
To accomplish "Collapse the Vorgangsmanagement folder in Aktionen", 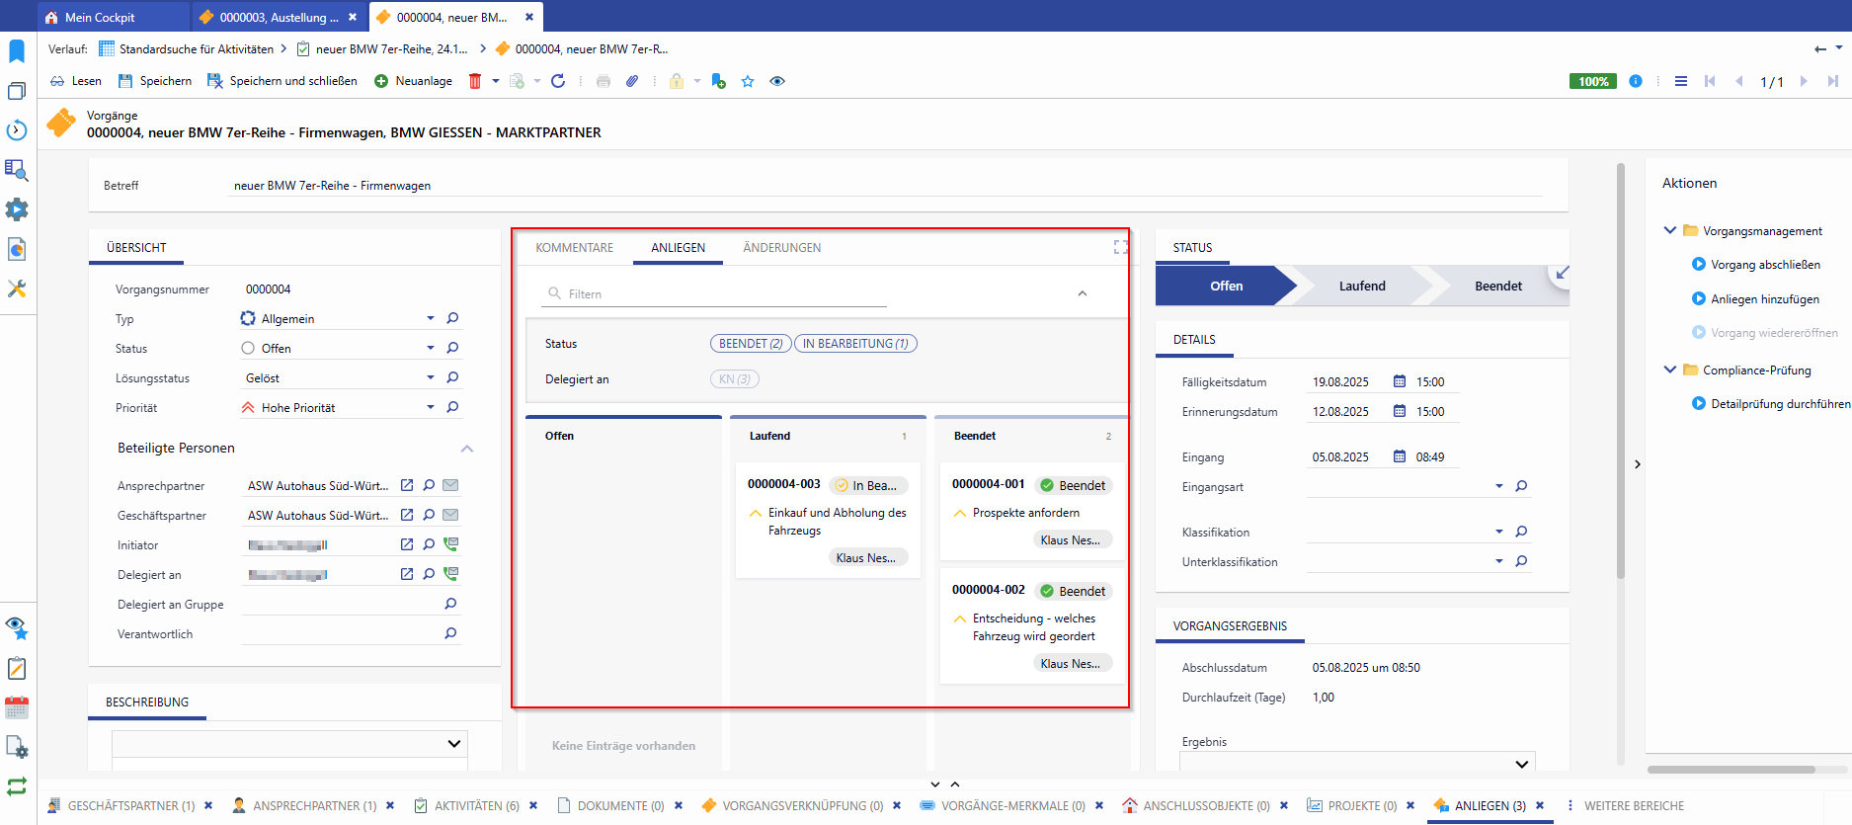I will click(x=1670, y=230).
